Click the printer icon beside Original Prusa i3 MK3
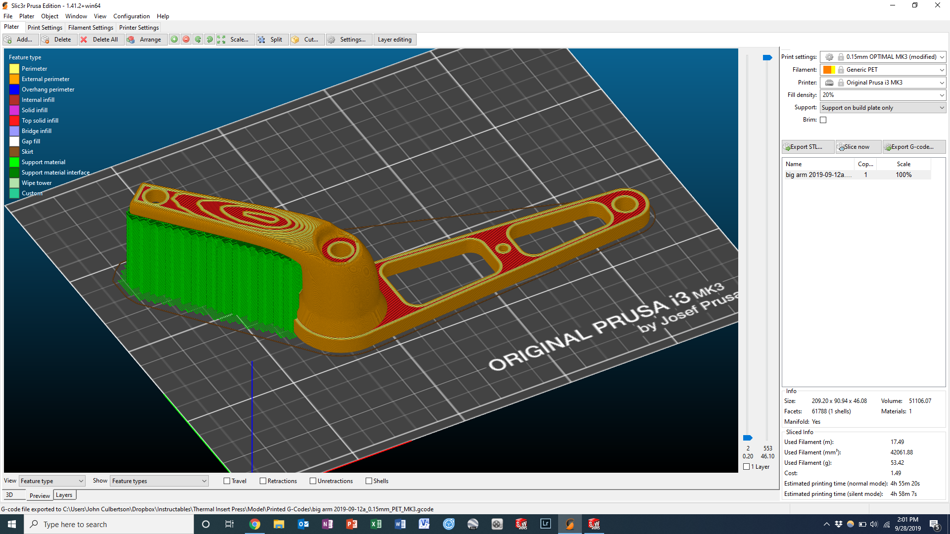The height and width of the screenshot is (534, 950). coord(829,83)
